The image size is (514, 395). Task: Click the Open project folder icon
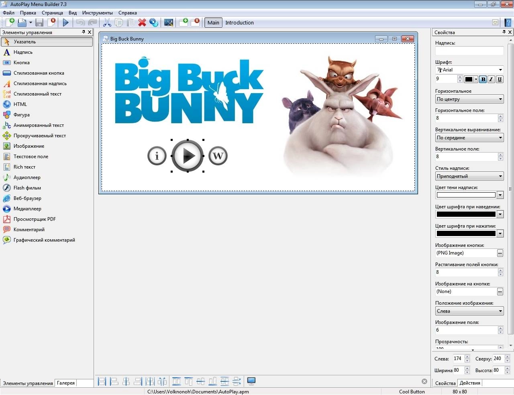pos(22,22)
